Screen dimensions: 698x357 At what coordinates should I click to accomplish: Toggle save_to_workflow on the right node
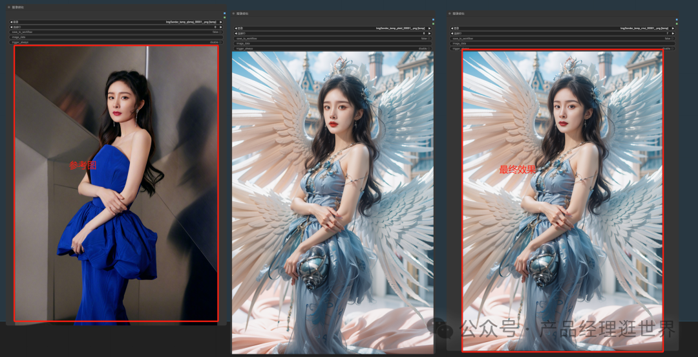pyautogui.click(x=562, y=39)
